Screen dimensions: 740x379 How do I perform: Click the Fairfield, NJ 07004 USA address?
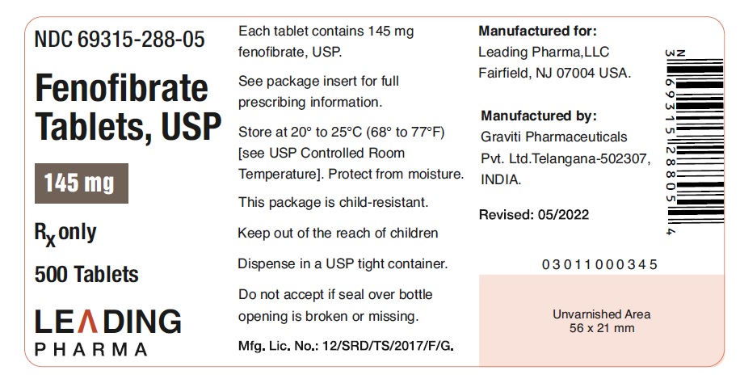tap(555, 74)
